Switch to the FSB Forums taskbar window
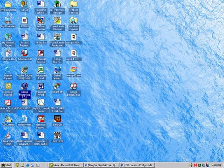Viewport: 224px width, 168px height. coord(137,165)
